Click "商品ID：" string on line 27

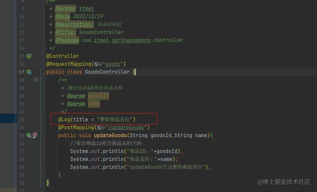[x=140, y=151]
